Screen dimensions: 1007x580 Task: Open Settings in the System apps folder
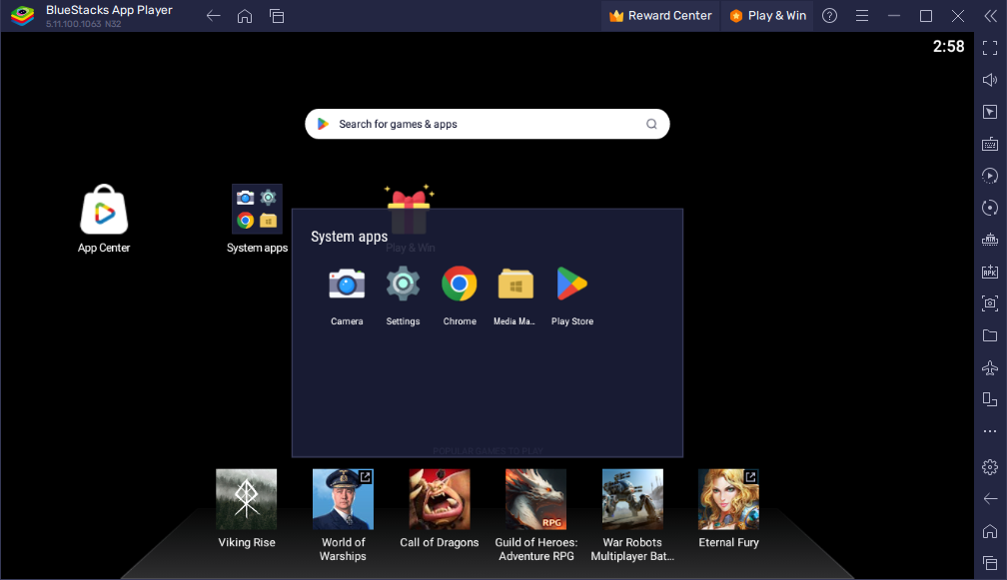pos(403,285)
